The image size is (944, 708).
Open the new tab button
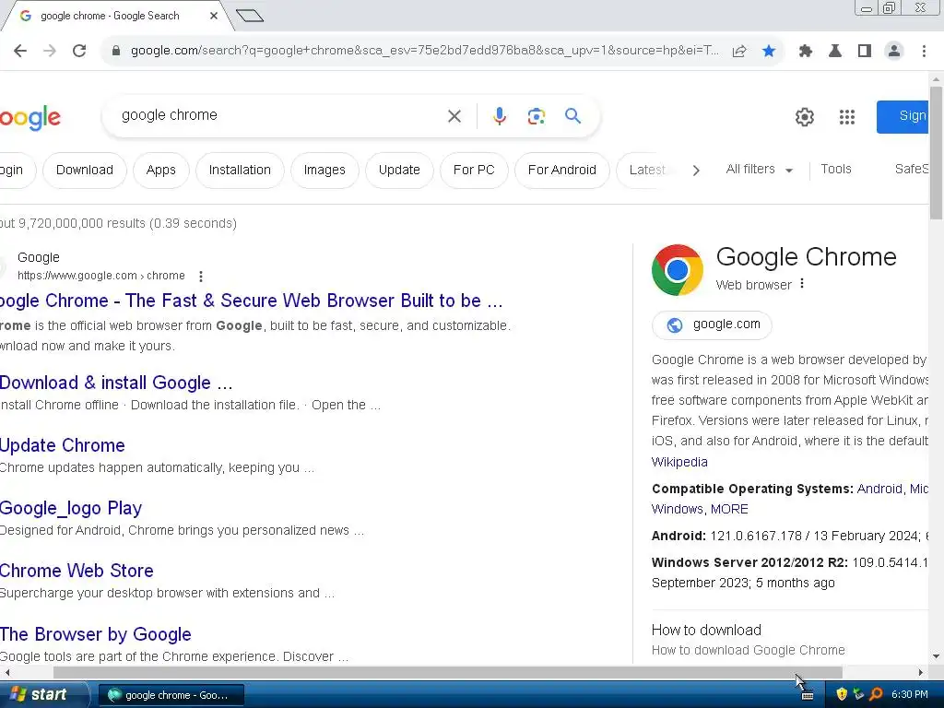250,16
